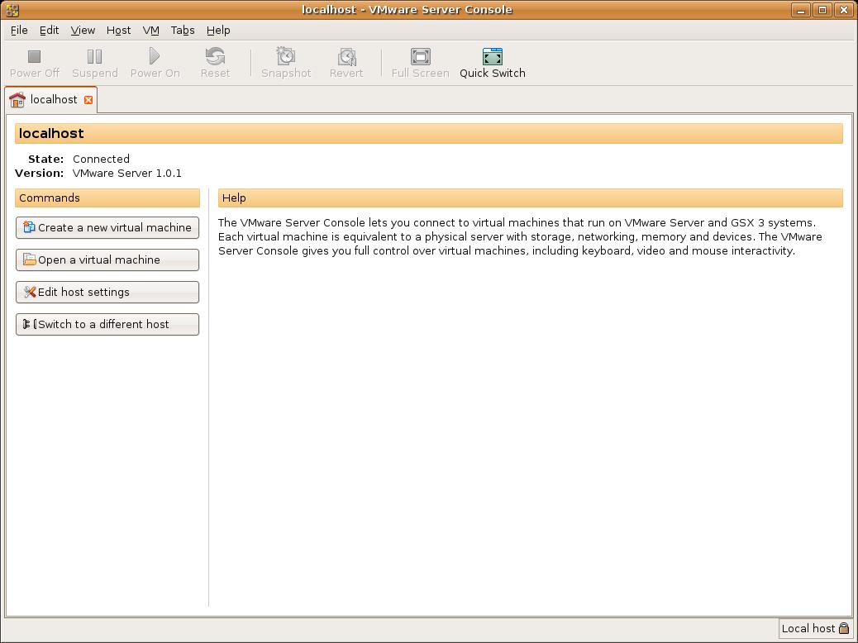
Task: Click Switch to a different host
Action: click(x=107, y=325)
